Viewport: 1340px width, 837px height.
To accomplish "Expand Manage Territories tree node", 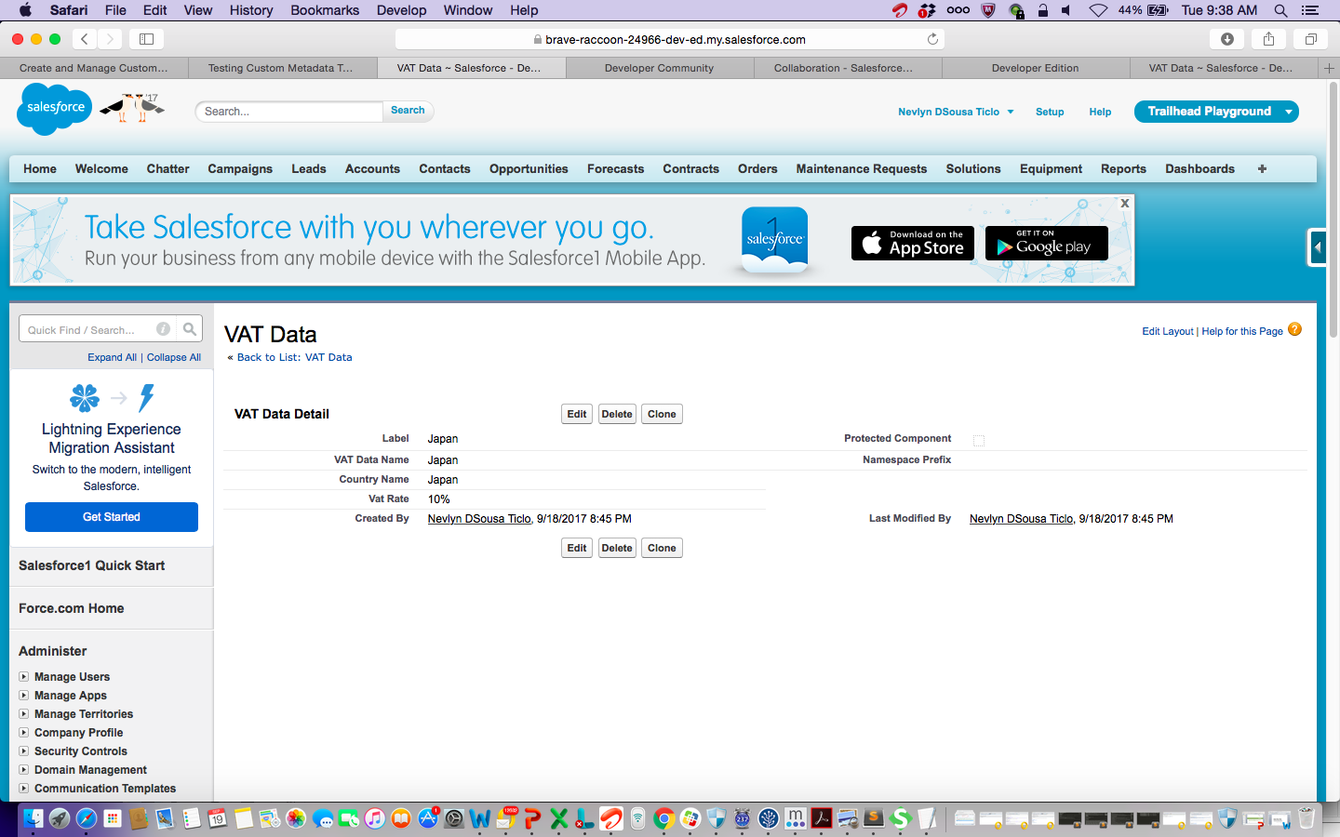I will [x=23, y=713].
